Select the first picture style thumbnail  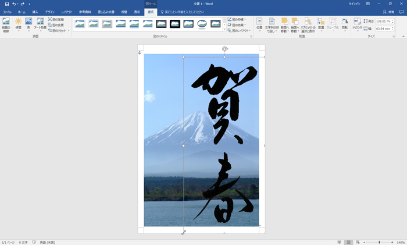pos(80,24)
